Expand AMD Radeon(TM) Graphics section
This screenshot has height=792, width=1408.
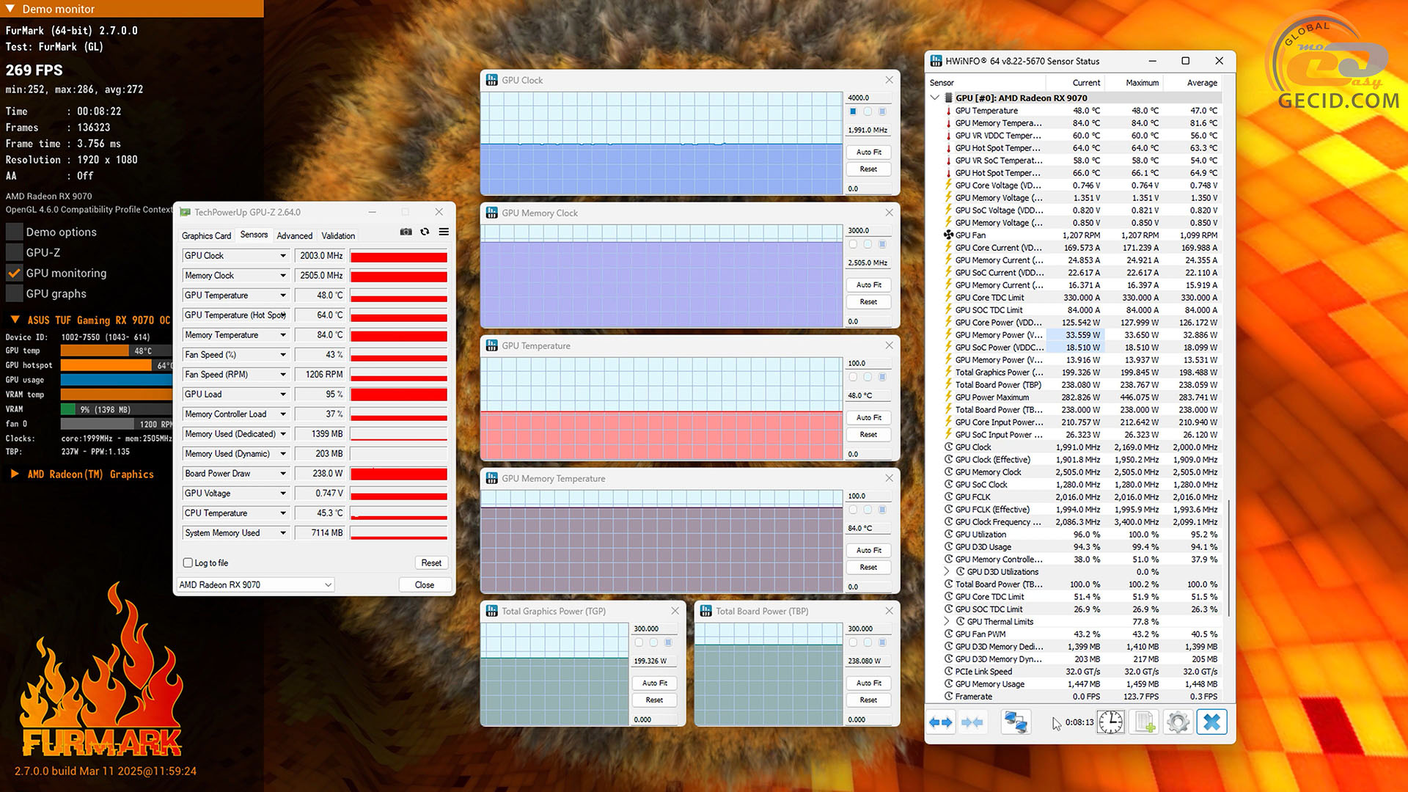pos(15,474)
